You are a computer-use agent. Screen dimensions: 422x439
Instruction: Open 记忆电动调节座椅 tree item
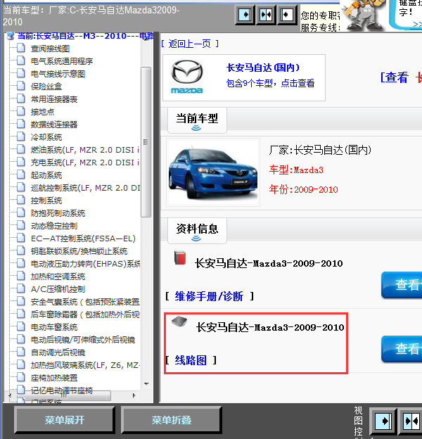coord(62,390)
